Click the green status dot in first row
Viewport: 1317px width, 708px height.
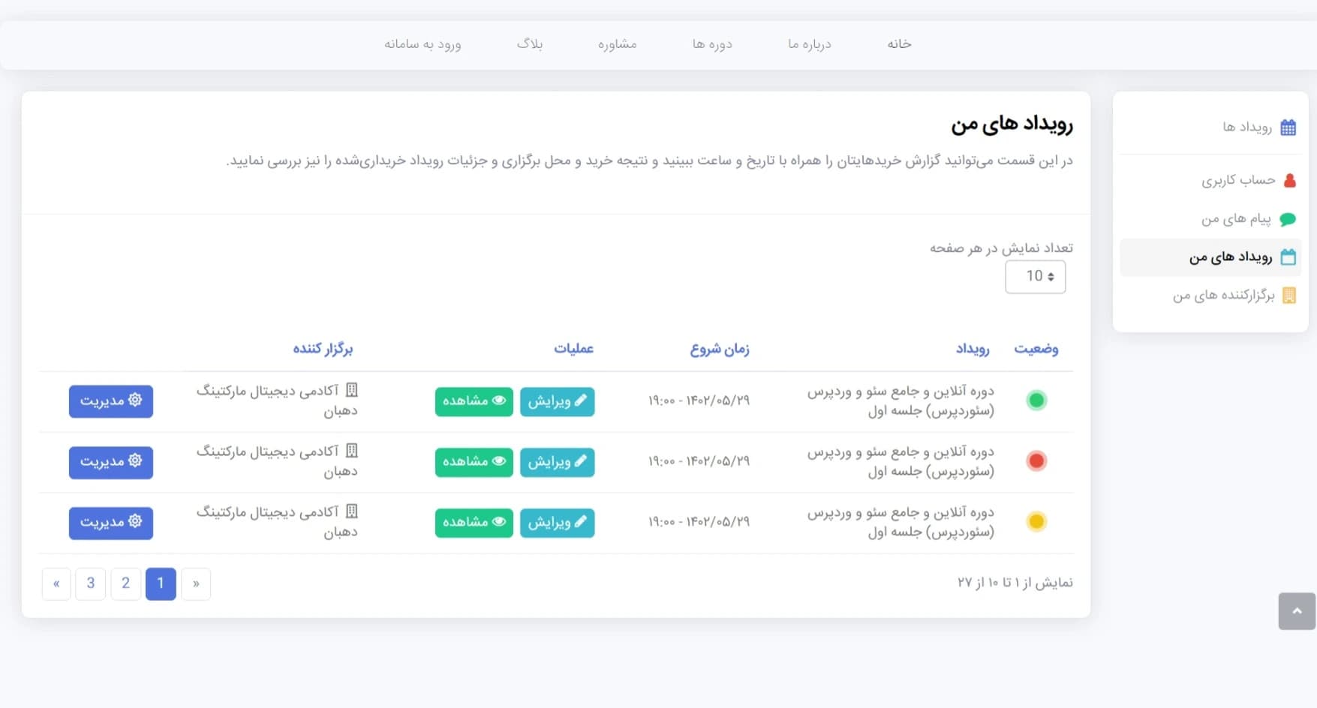(x=1036, y=400)
